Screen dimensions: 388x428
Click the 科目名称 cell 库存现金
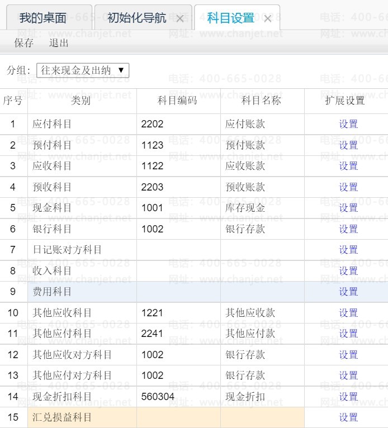click(x=262, y=208)
